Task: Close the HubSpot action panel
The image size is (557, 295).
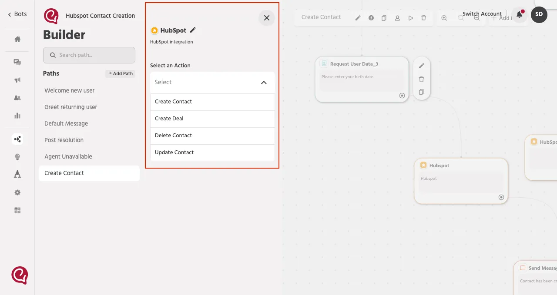Action: pyautogui.click(x=267, y=18)
